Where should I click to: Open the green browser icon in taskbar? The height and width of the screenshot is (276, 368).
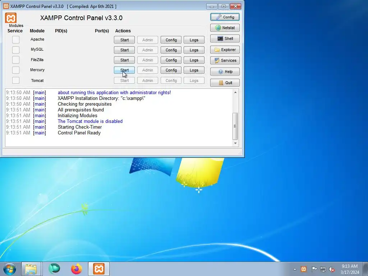(x=54, y=269)
